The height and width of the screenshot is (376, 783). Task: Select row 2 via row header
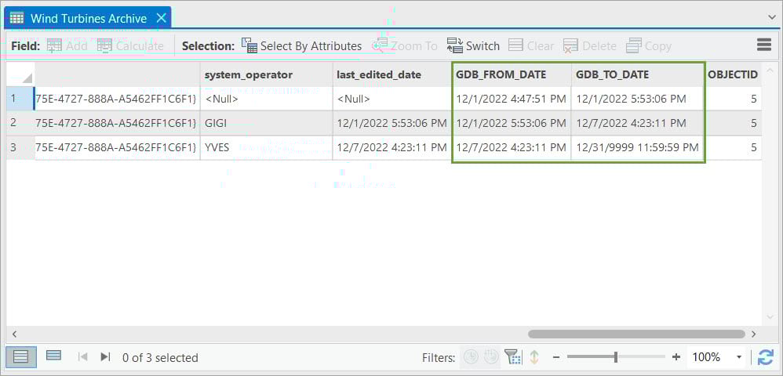20,123
